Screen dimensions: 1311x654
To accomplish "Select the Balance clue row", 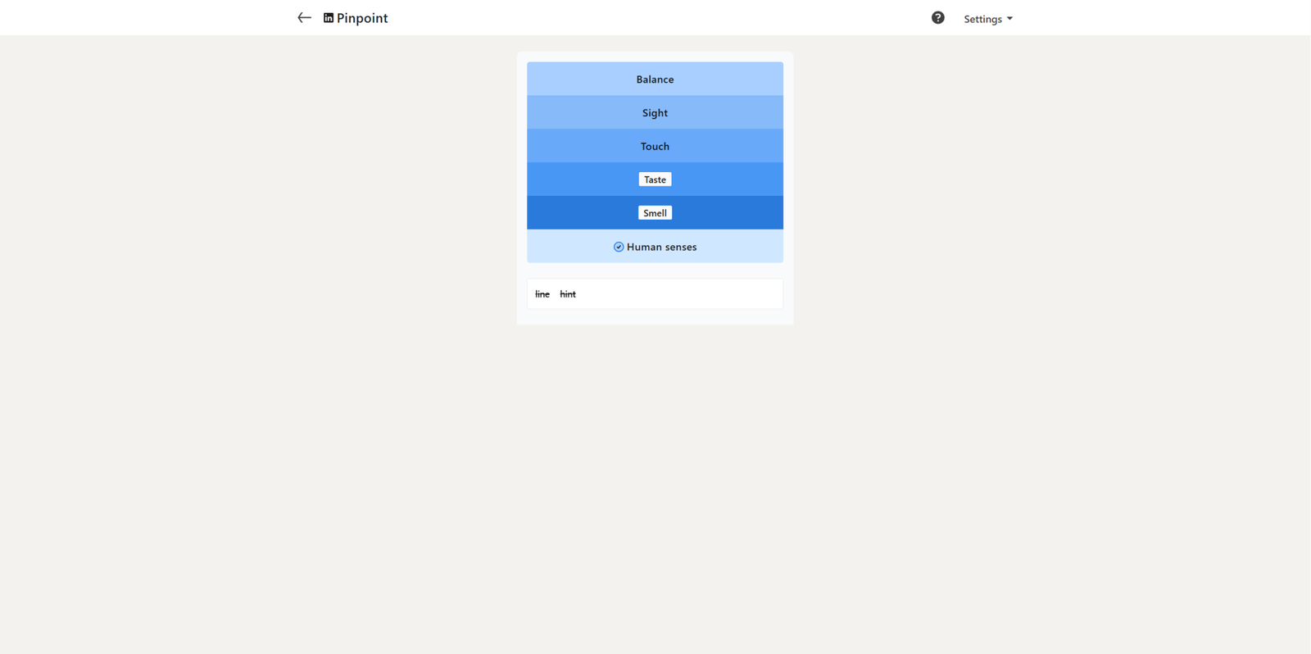I will coord(655,79).
